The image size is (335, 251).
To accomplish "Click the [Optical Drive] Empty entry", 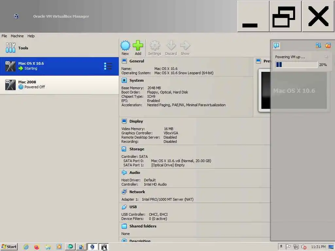I will [x=168, y=165].
